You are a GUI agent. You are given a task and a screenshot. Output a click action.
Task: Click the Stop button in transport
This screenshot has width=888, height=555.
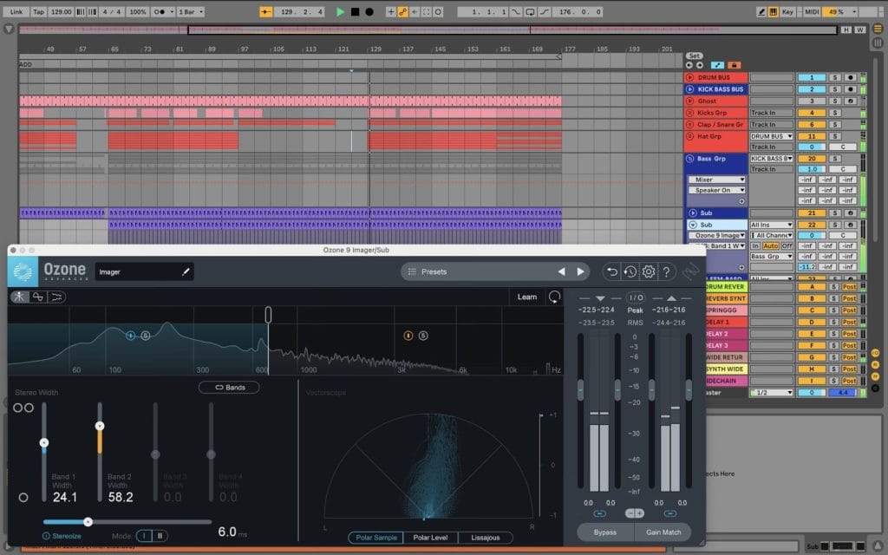tap(356, 12)
